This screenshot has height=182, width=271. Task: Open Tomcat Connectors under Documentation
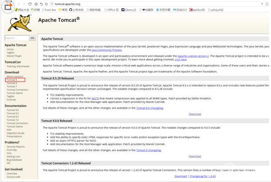click(x=17, y=123)
